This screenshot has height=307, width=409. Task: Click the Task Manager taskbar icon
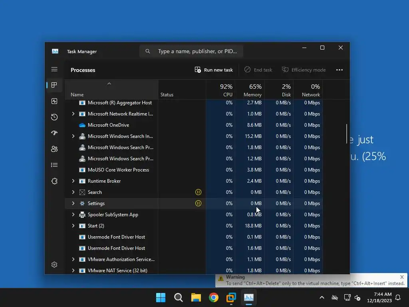[x=248, y=297]
